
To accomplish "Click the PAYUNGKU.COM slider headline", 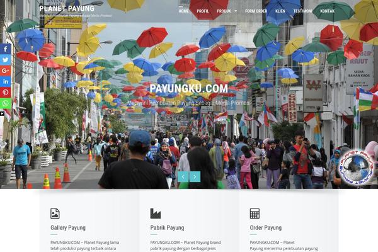I will pyautogui.click(x=189, y=89).
